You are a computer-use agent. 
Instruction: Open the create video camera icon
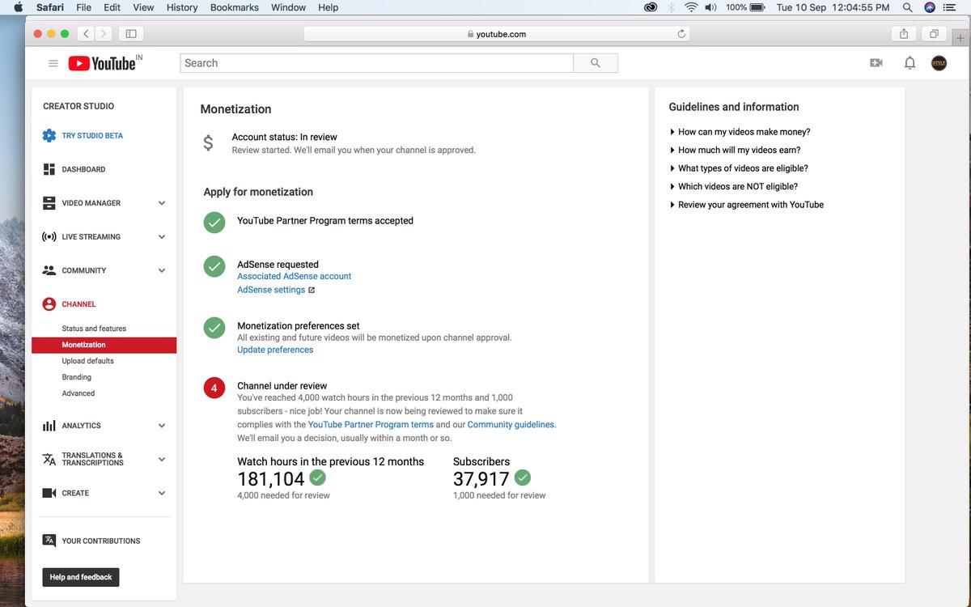tap(876, 63)
